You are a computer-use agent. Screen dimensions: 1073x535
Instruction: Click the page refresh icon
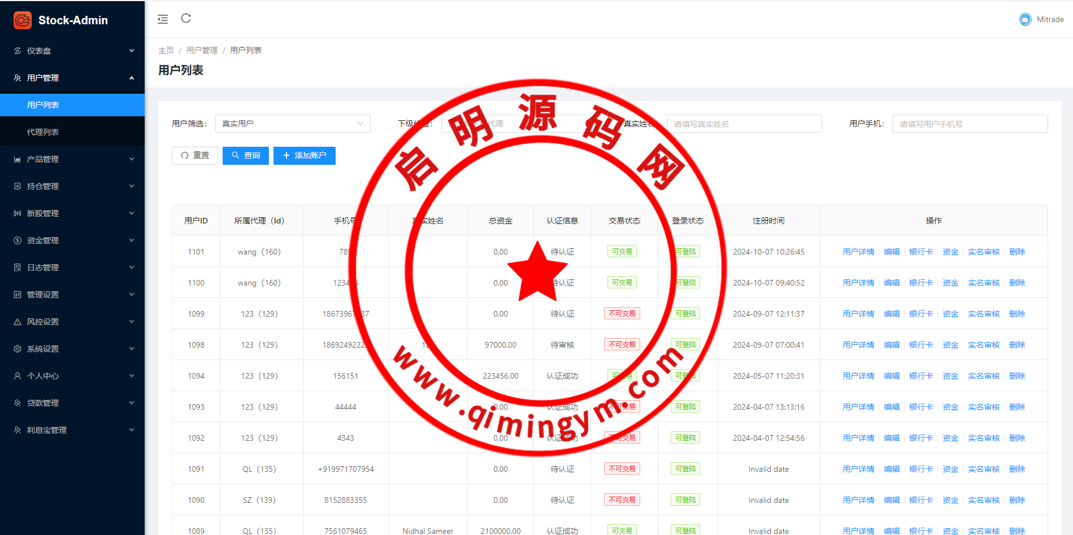click(x=186, y=19)
